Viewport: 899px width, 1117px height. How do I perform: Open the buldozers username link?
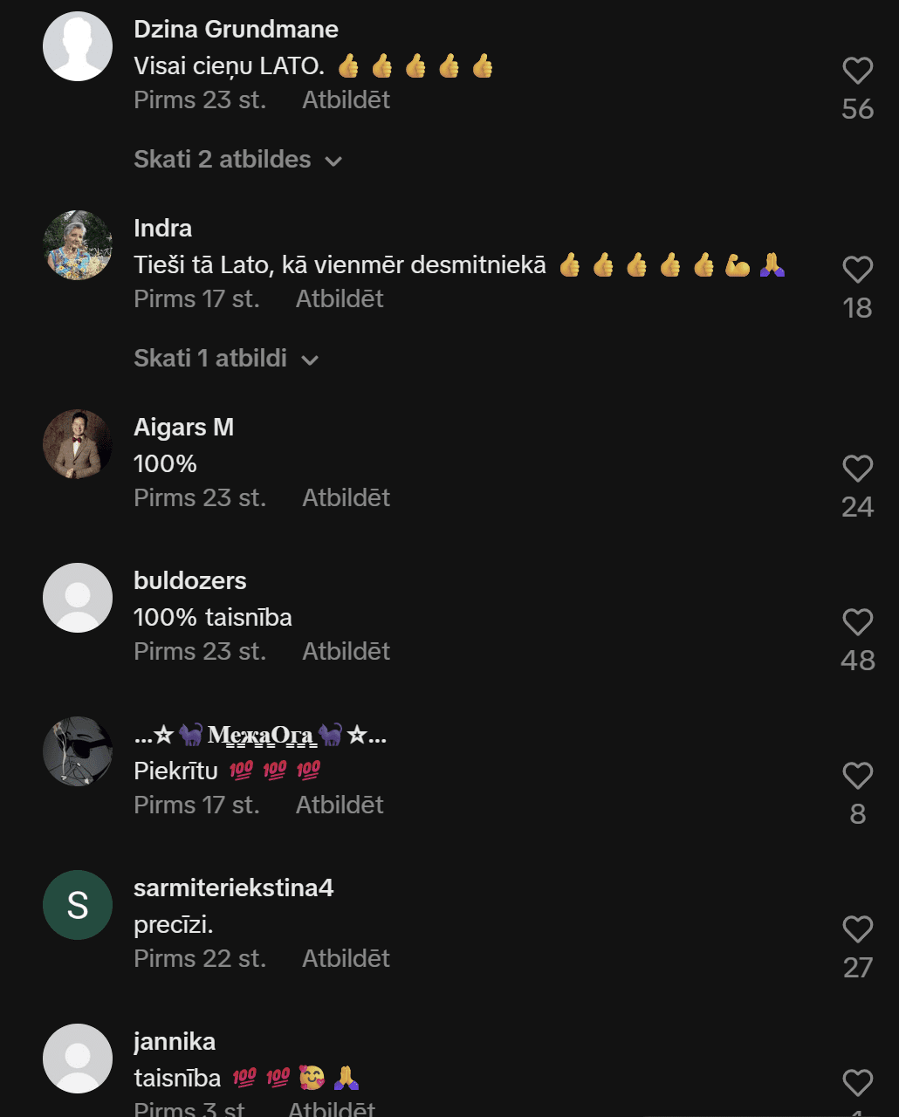[x=190, y=581]
